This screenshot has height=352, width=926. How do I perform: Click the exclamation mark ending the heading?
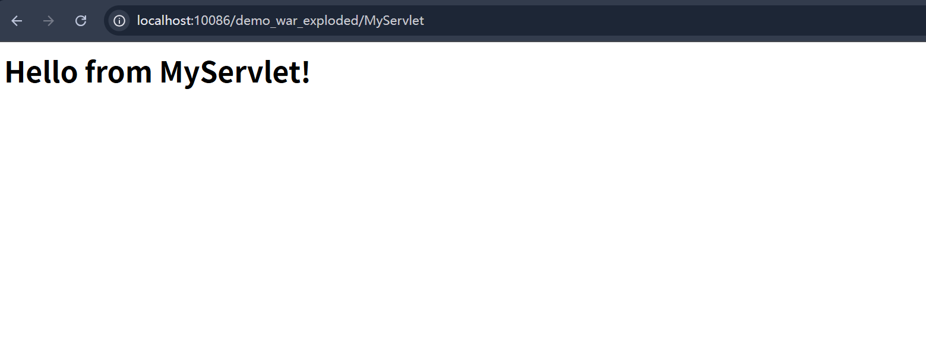point(306,71)
